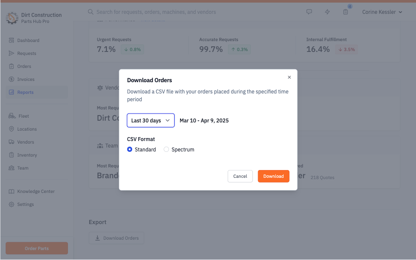Open the Invoices menu item
Screen dimensions: 416x260
[26, 79]
